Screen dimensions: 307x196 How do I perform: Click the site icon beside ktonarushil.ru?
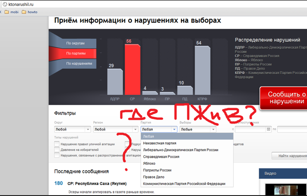[x=4, y=4]
